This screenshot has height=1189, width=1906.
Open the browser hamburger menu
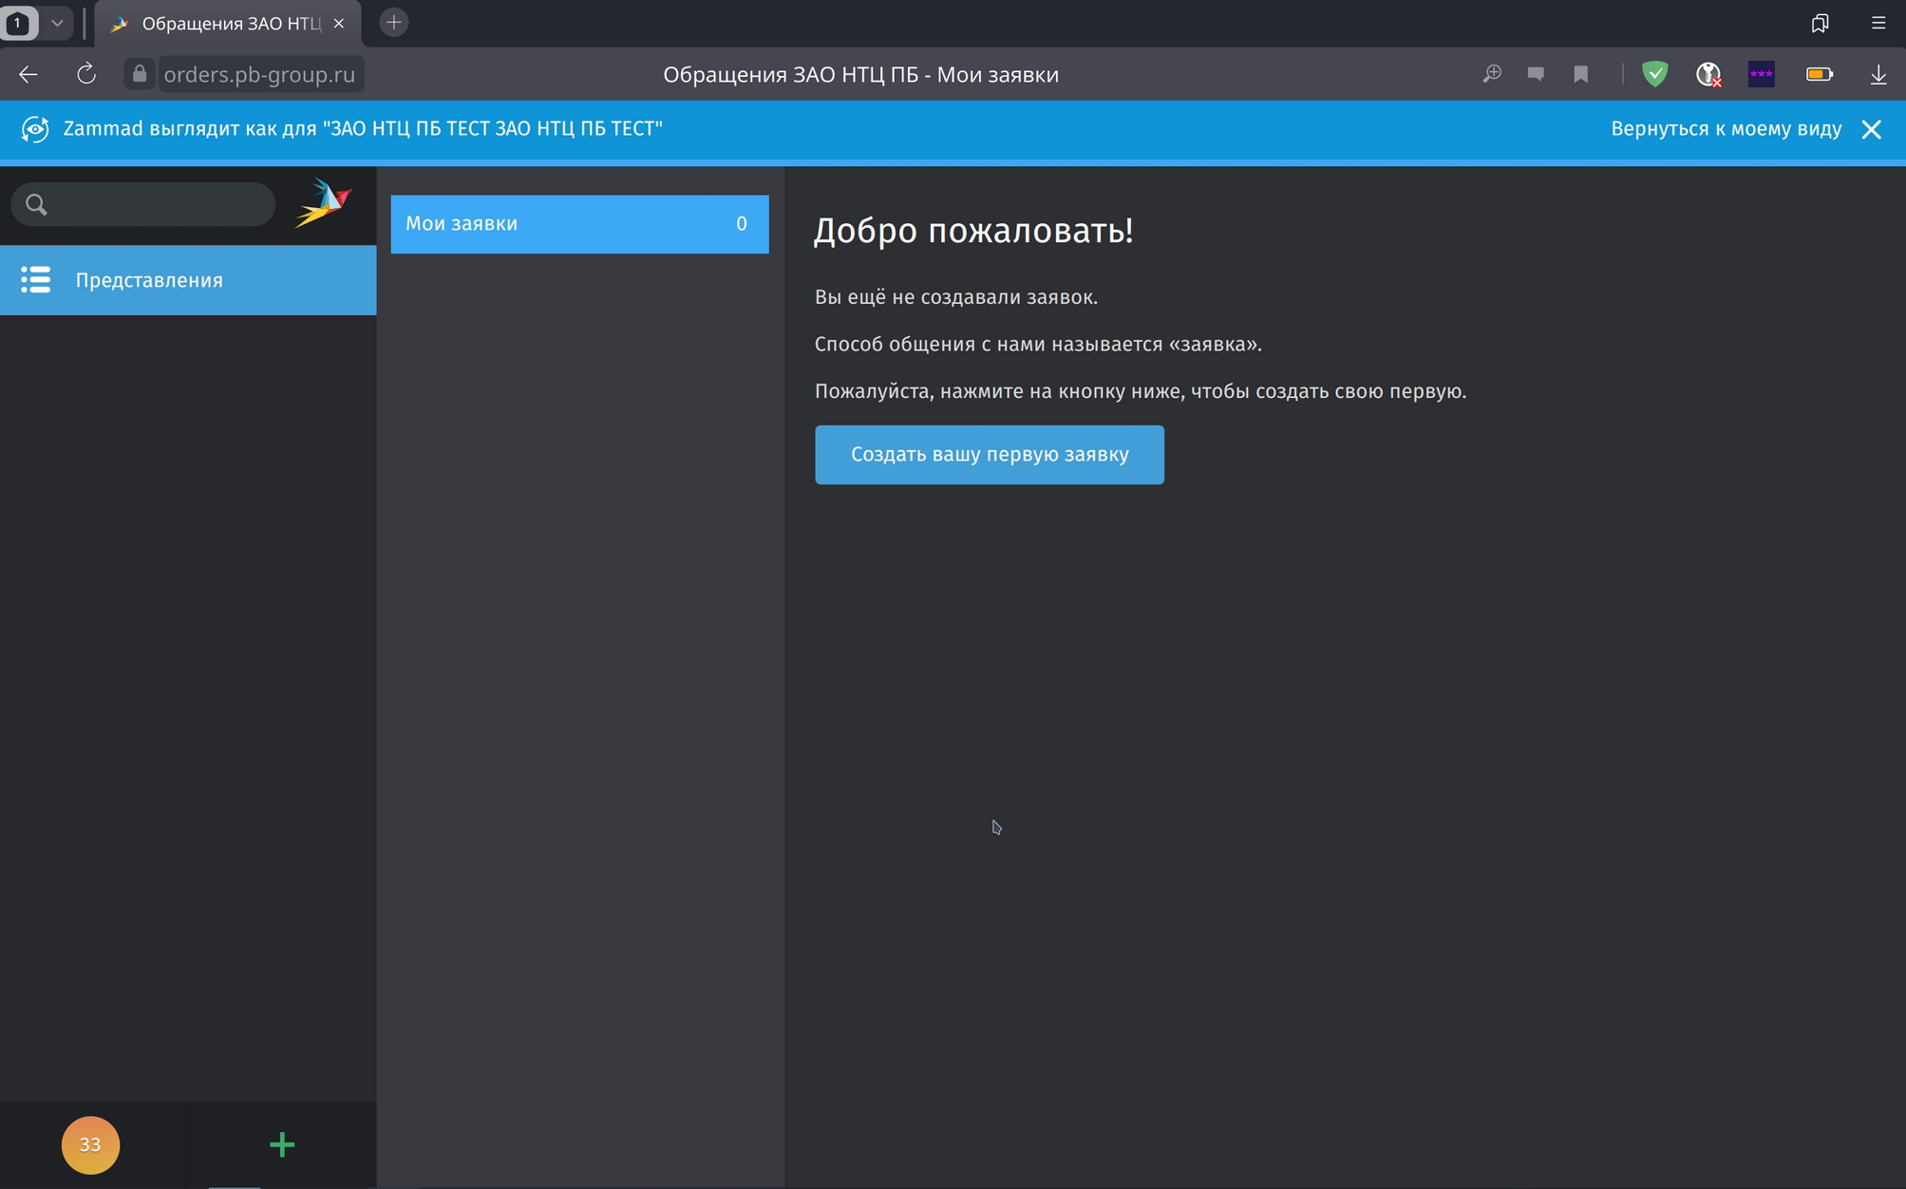(1878, 23)
